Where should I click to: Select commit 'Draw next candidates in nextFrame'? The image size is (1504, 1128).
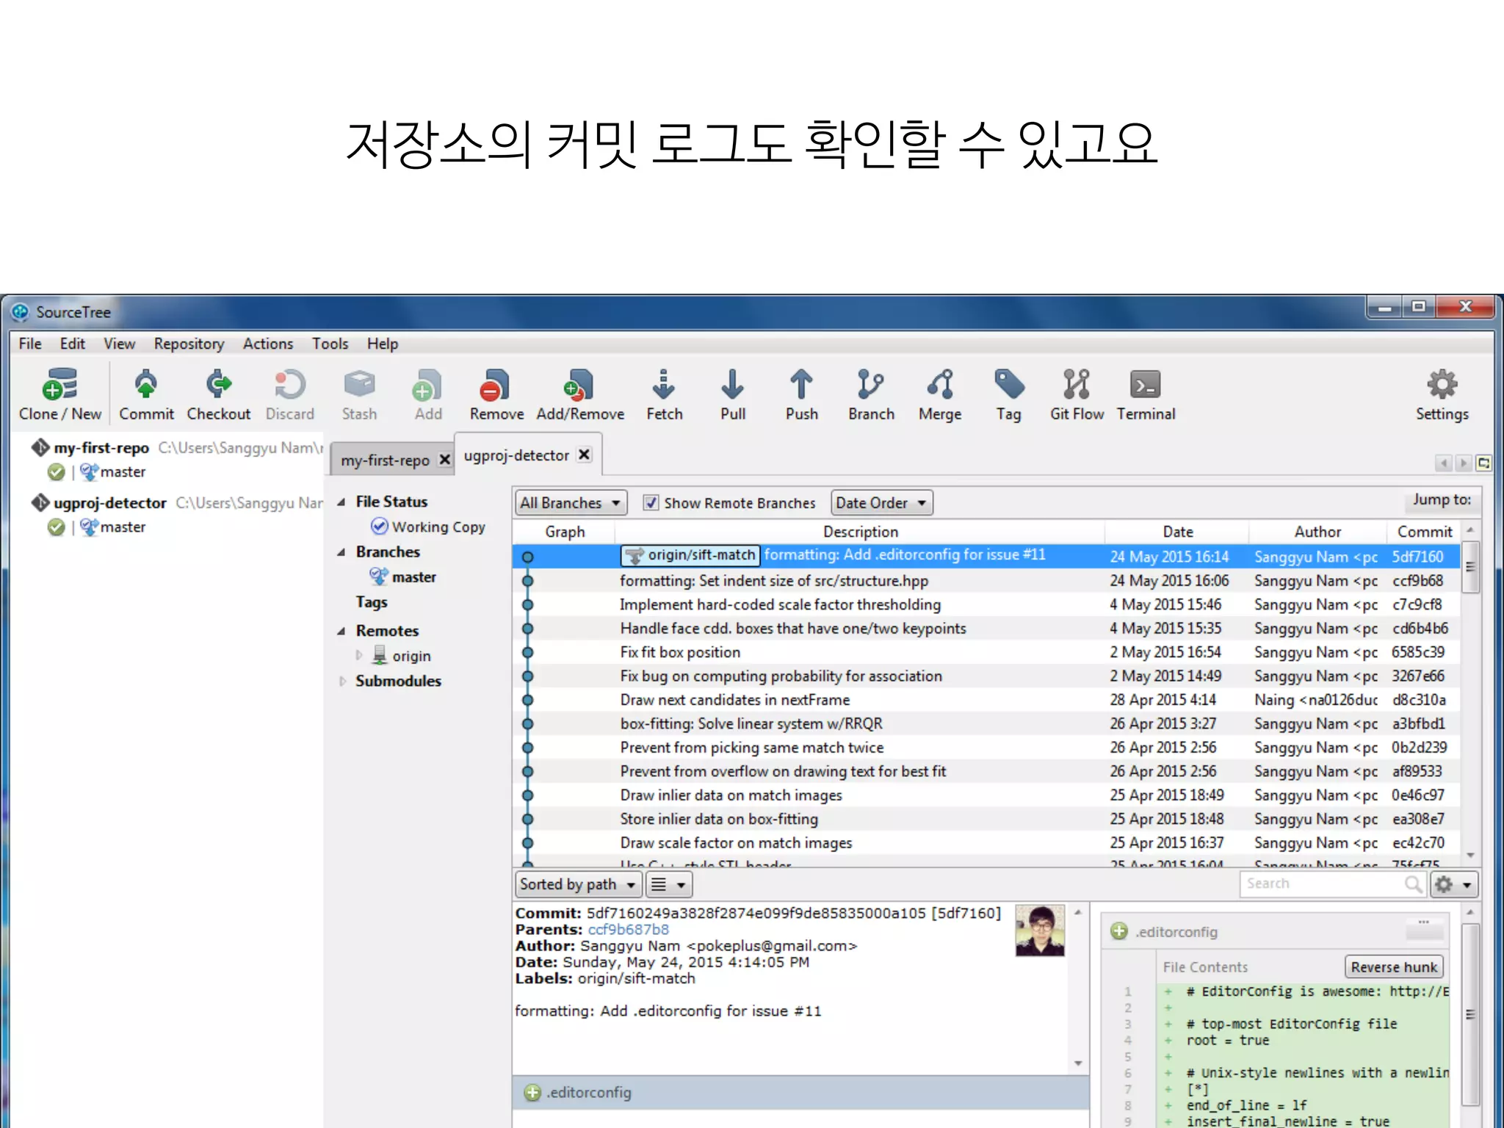click(986, 700)
